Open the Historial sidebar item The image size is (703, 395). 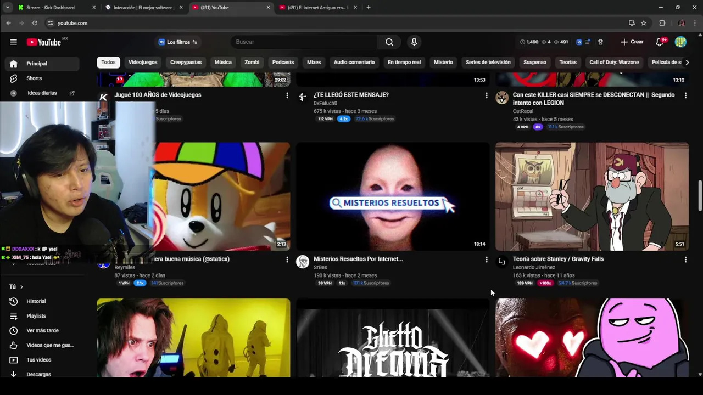[x=36, y=301]
